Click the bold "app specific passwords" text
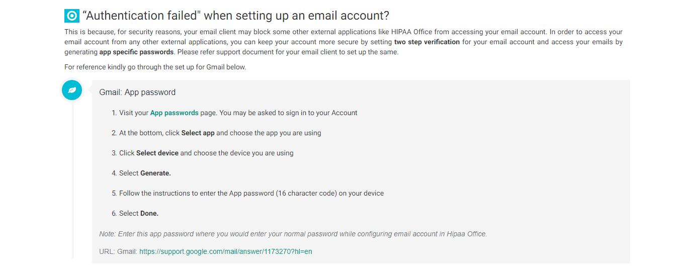 pos(136,52)
